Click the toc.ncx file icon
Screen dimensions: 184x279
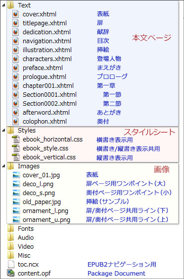(x=11, y=264)
